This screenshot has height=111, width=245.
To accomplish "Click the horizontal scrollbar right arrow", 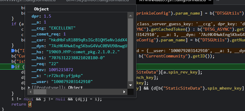I will tap(124, 92).
